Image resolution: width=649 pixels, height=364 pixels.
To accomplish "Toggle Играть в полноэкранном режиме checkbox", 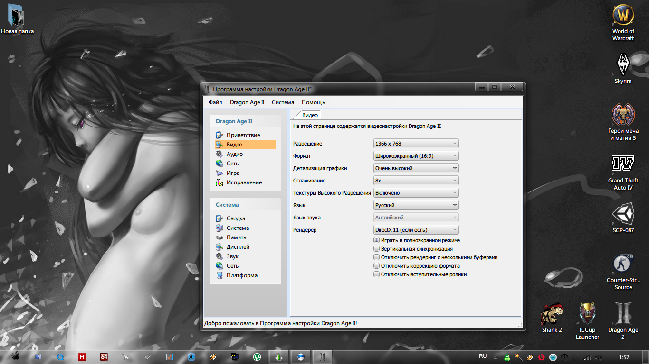I will click(x=377, y=240).
